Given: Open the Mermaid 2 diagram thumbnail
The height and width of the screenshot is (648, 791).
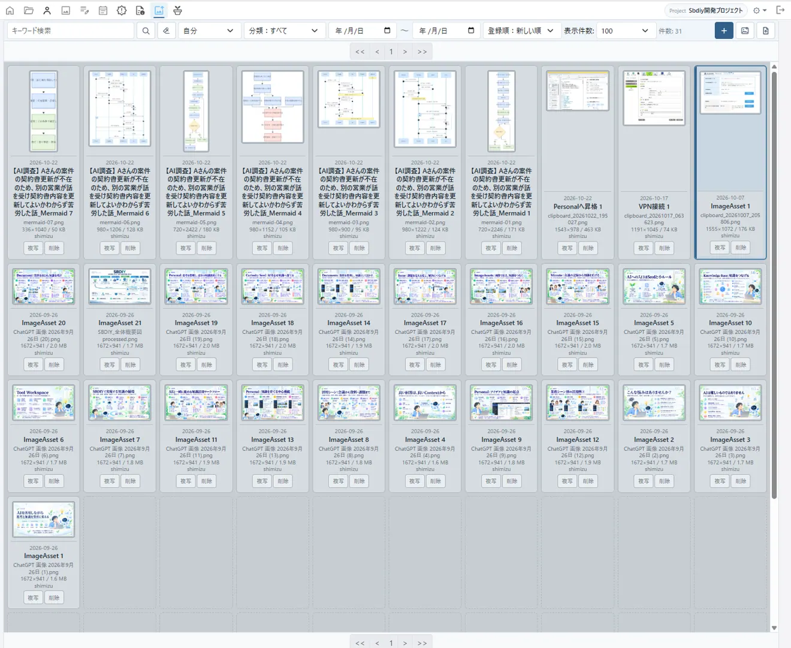Looking at the screenshot, I should pyautogui.click(x=425, y=109).
